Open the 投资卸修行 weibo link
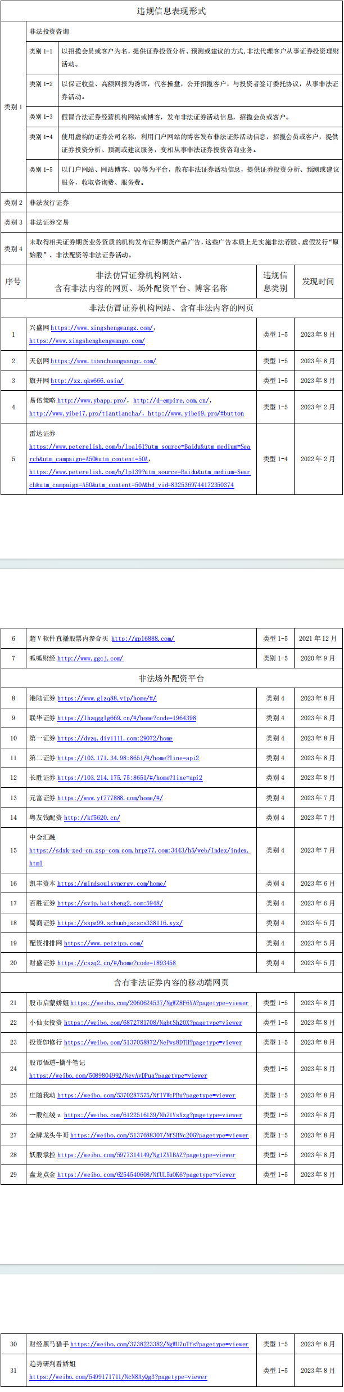The width and height of the screenshot is (344, 1392). 153,1042
